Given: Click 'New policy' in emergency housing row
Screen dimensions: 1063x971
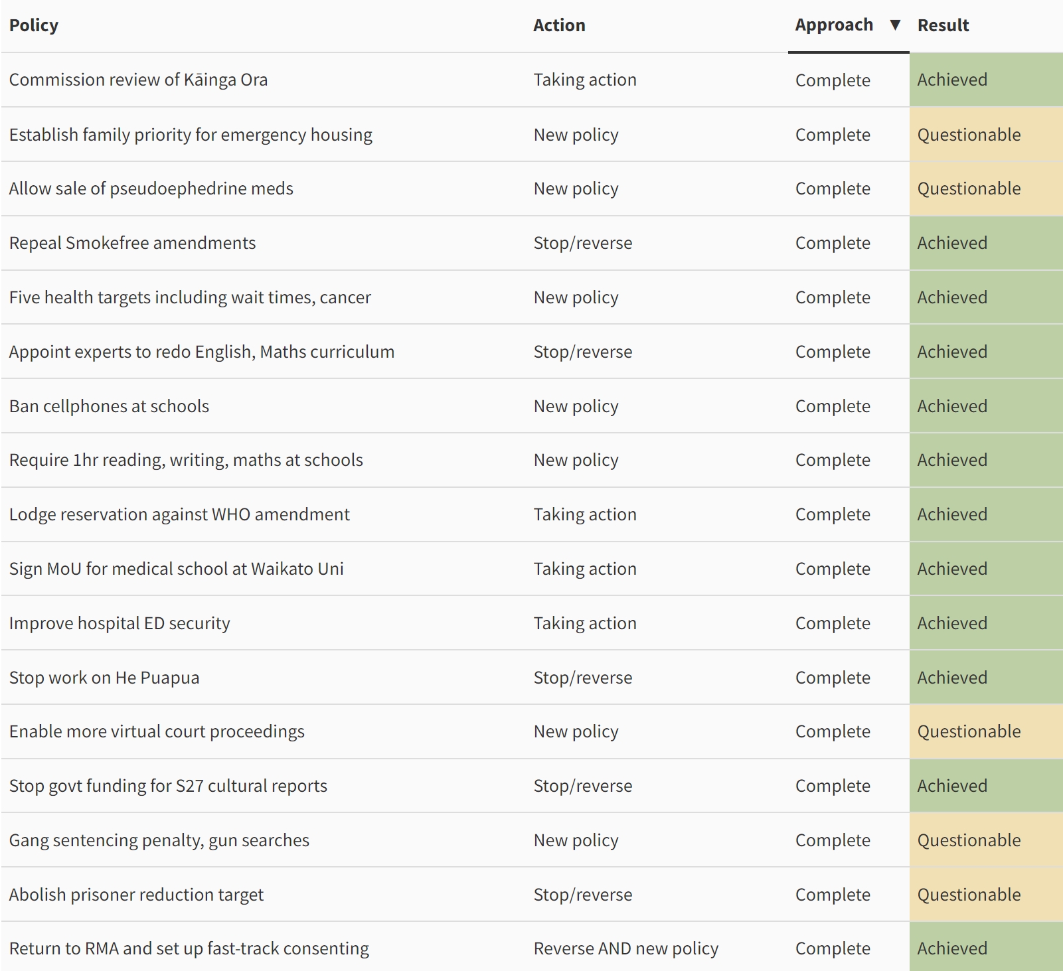Looking at the screenshot, I should [576, 135].
